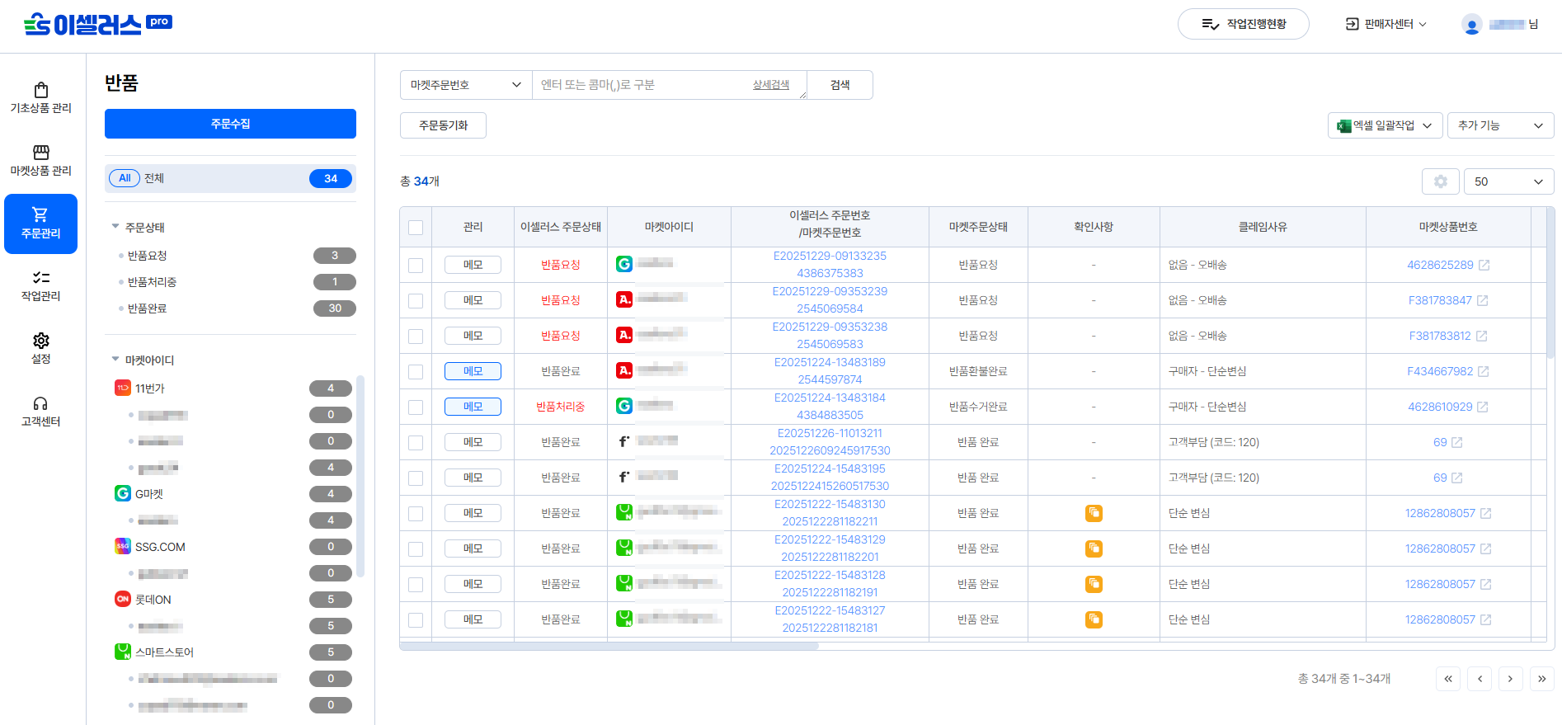Toggle the select-all checkbox in table header

pos(416,228)
